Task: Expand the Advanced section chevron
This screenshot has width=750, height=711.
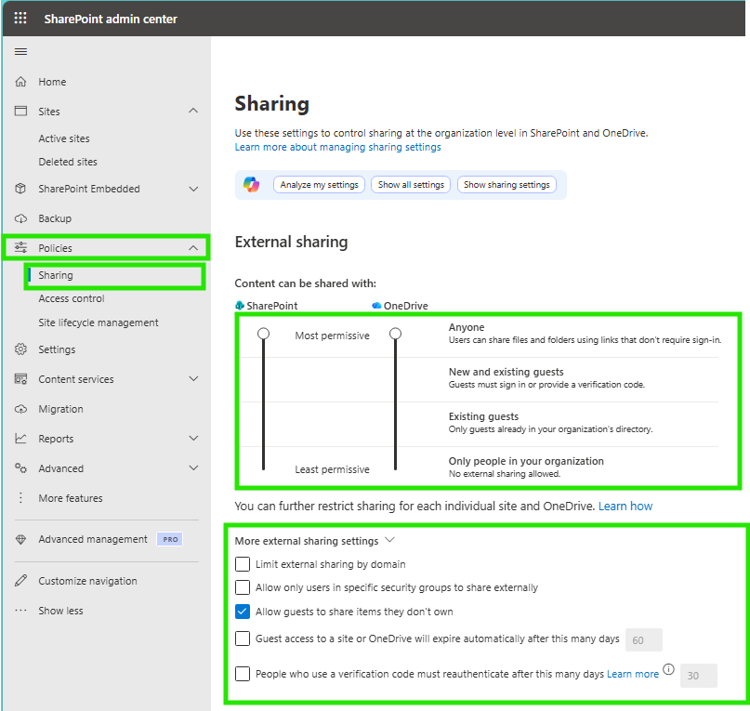Action: [x=193, y=467]
